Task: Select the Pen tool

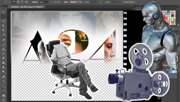Action: [x=3, y=76]
